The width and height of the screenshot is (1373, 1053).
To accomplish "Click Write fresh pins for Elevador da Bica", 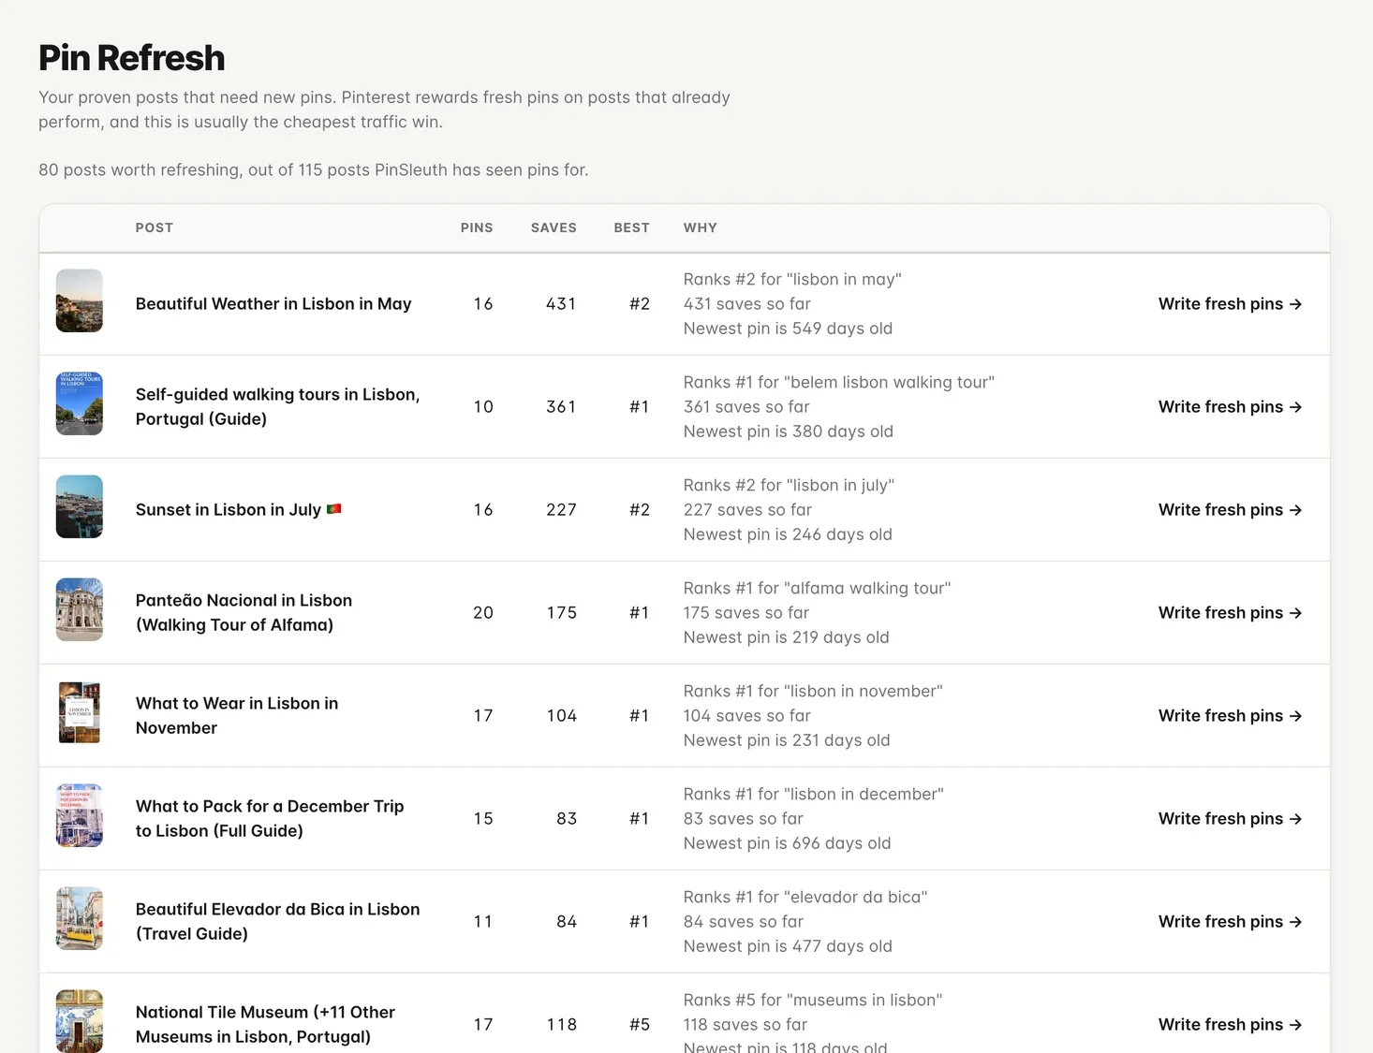I will 1230,921.
